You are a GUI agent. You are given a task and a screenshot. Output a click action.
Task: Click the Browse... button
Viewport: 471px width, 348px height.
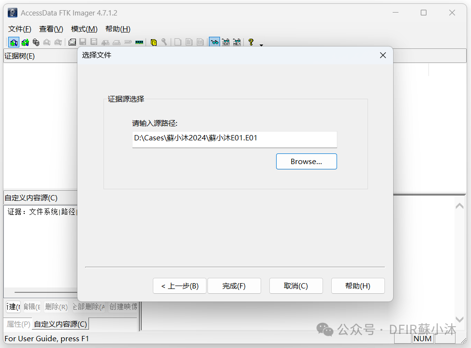307,162
